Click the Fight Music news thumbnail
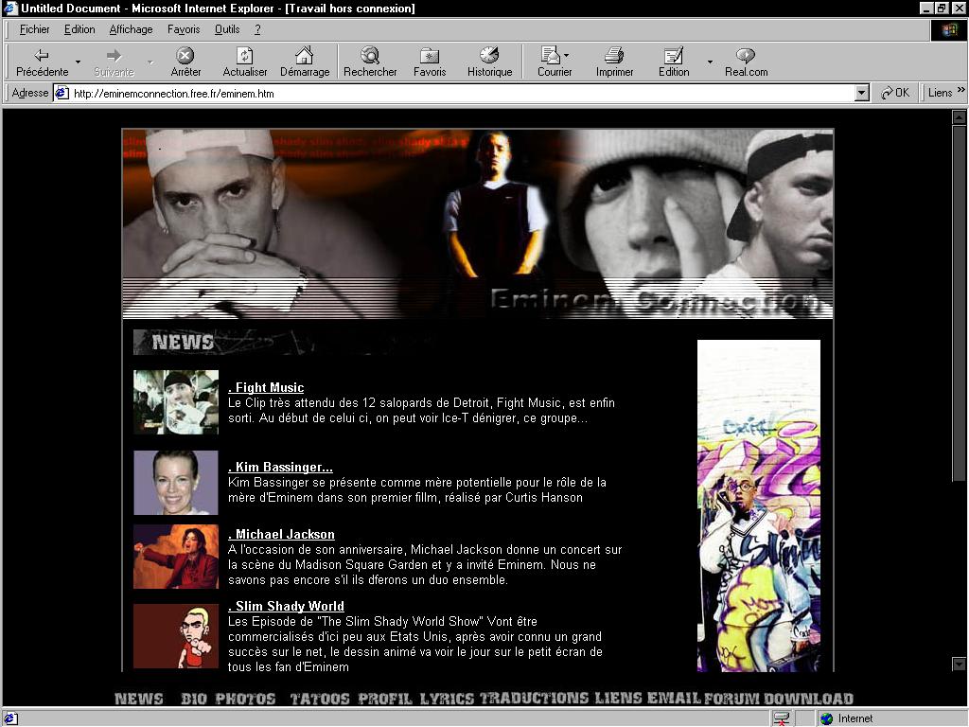969x727 pixels. click(x=176, y=401)
